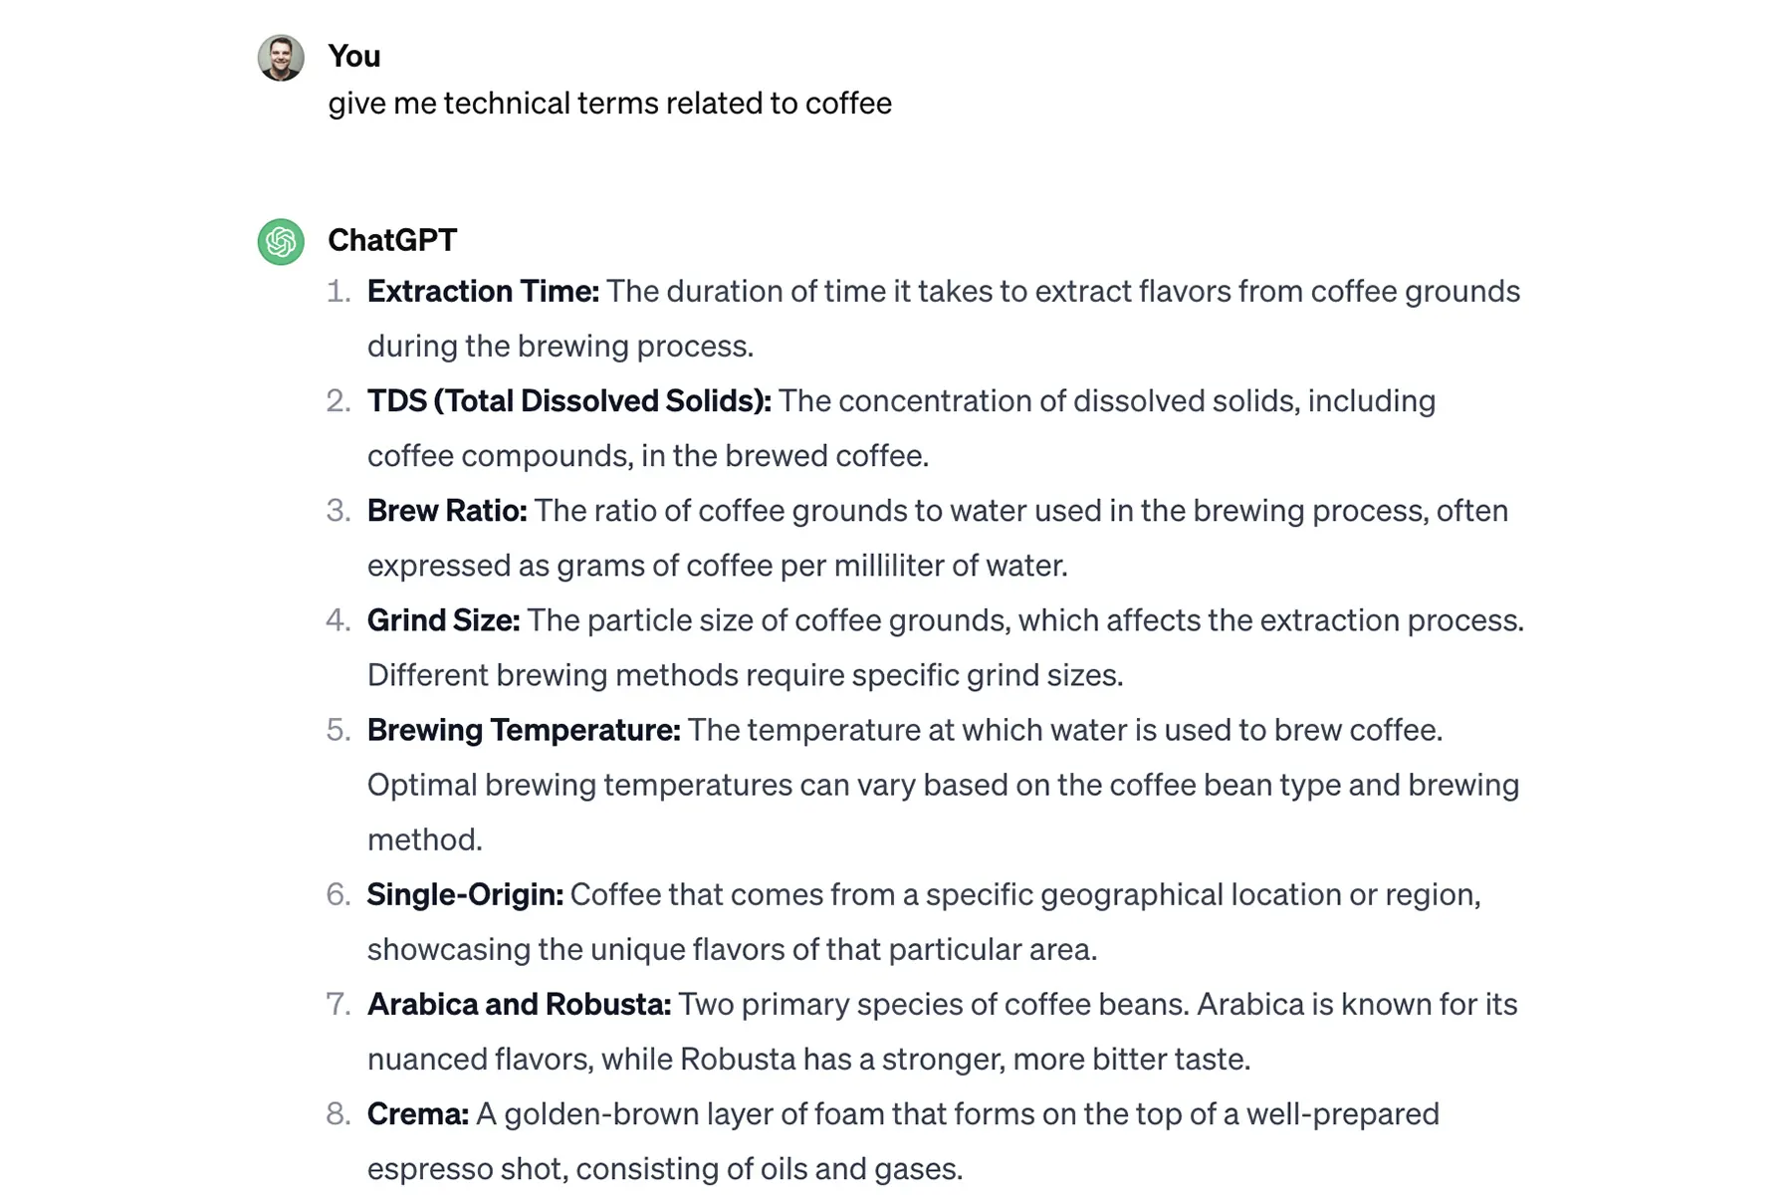Click 'espresso shot, consisting of oils' line
This screenshot has height=1195, width=1792.
(x=665, y=1169)
